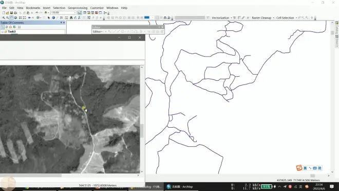
Task: Open the Catalog side tab
Action: coord(337,27)
